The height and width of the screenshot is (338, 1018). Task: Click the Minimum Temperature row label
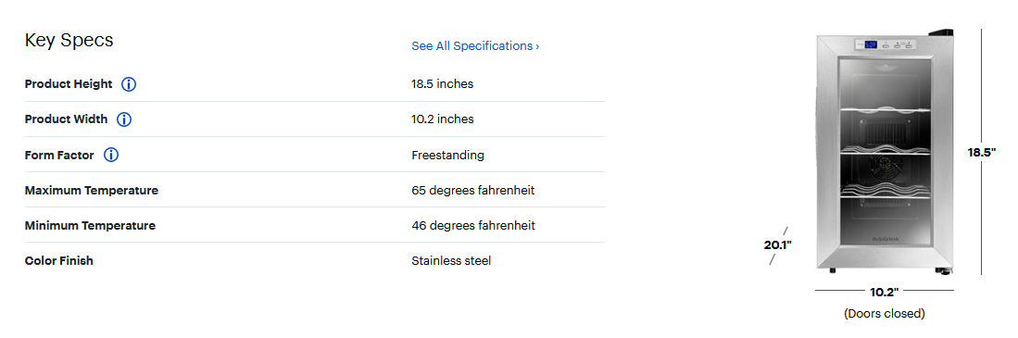(x=90, y=226)
